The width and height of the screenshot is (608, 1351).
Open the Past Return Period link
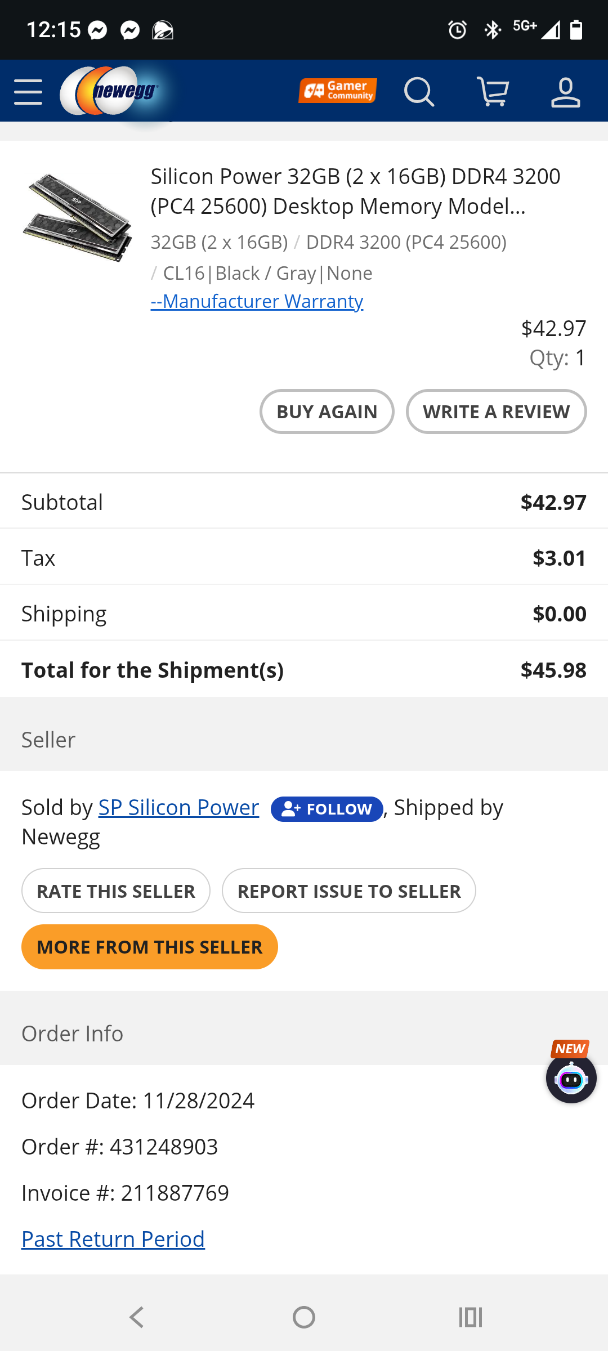pos(113,1239)
